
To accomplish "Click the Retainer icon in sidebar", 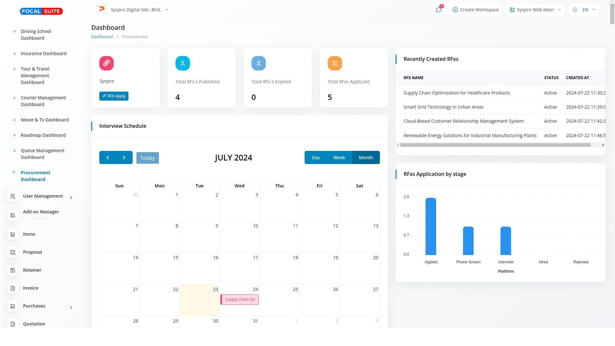I will [x=13, y=270].
